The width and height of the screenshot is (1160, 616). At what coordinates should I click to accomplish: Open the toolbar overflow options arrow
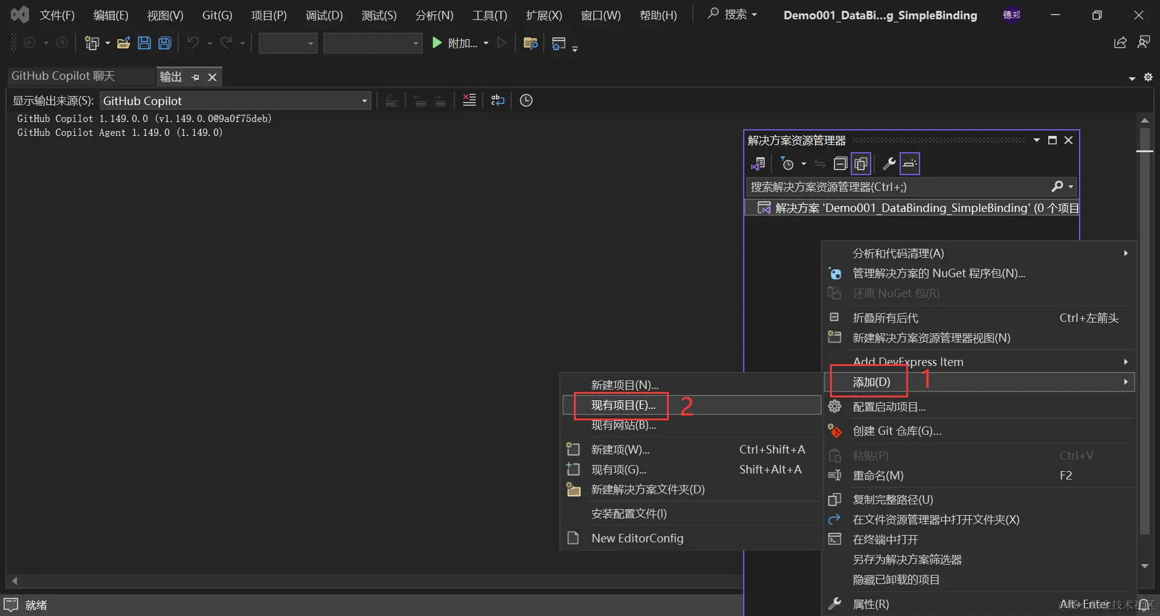pyautogui.click(x=575, y=48)
